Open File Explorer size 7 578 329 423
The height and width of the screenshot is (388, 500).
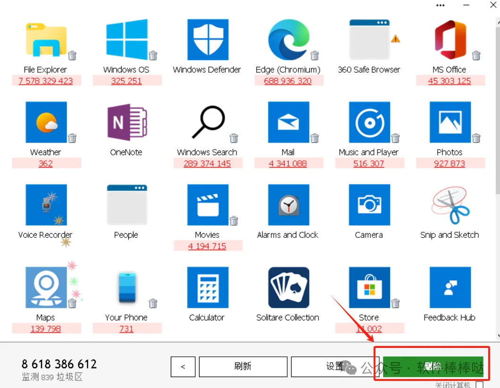[46, 81]
